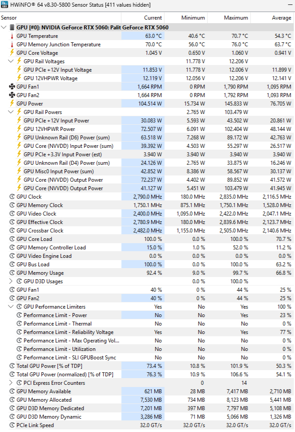The height and width of the screenshot is (432, 295).
Task: Click maximum PCI Express error count 14
Action: point(244,383)
